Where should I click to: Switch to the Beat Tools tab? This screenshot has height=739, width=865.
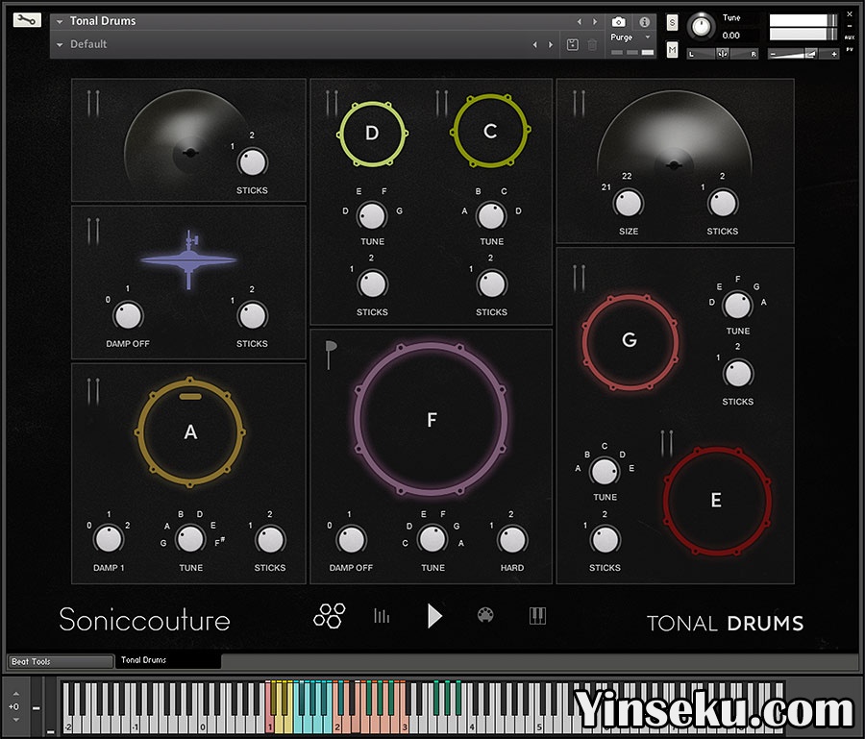click(60, 661)
